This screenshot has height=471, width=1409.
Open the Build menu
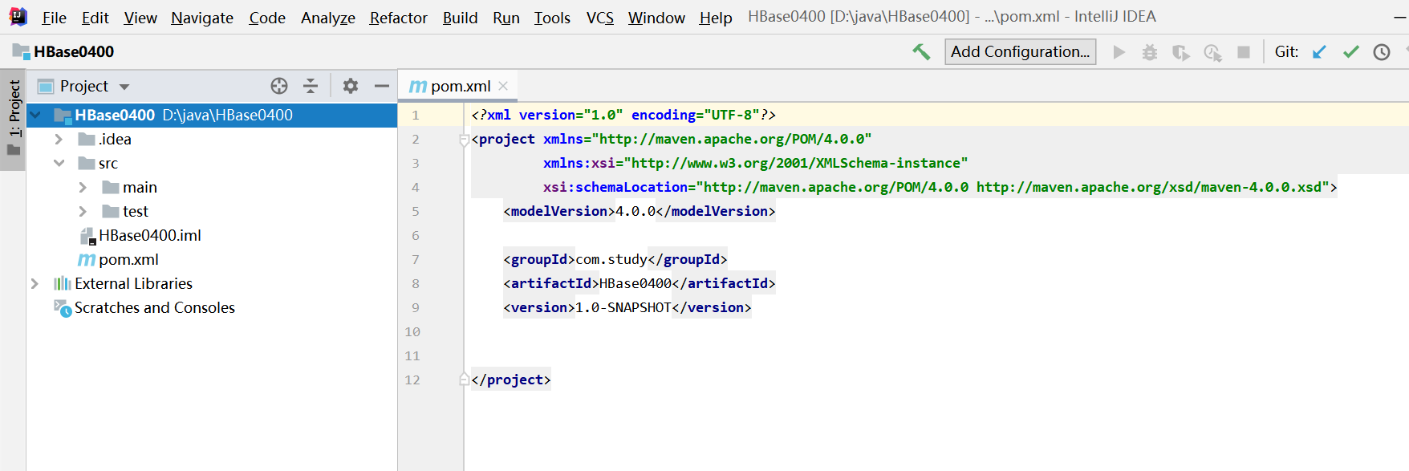[x=461, y=18]
